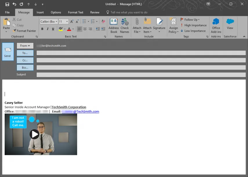Align text right
The width and height of the screenshot is (248, 177).
[x=90, y=29]
